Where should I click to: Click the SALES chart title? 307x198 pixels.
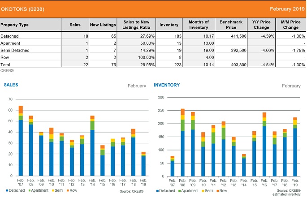(11, 84)
